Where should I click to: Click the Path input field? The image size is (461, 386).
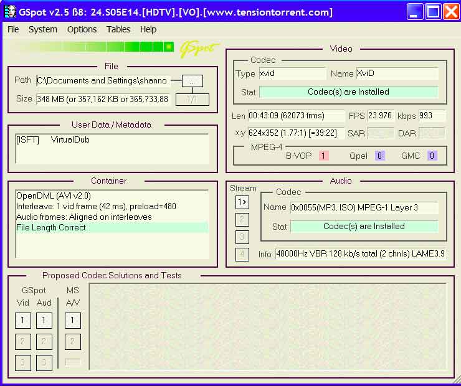103,80
